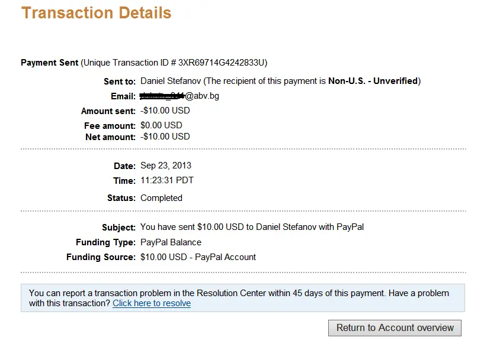Click the Amount sent value
The height and width of the screenshot is (344, 503).
pos(165,111)
